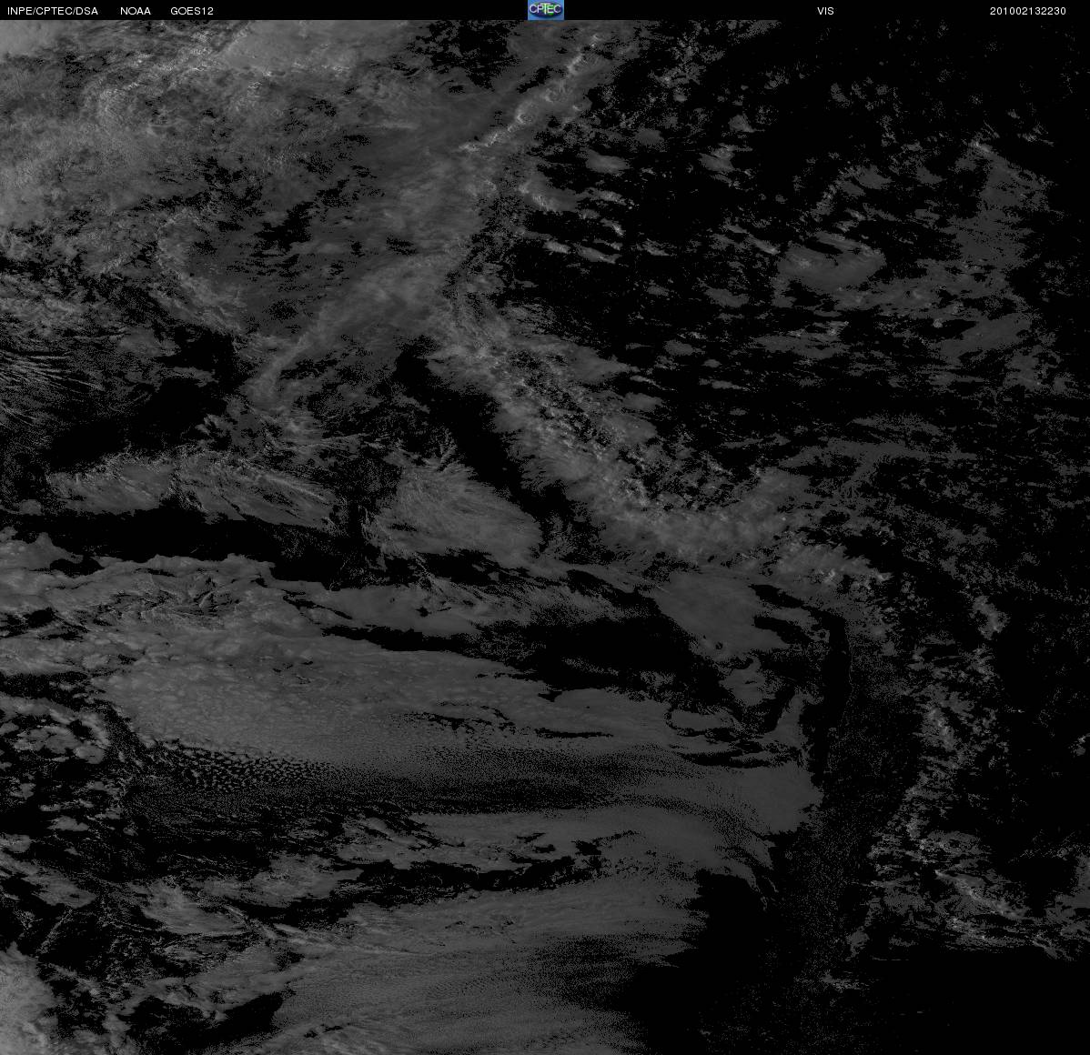The width and height of the screenshot is (1090, 1055).
Task: Click the VIS channel label
Action: [x=825, y=11]
